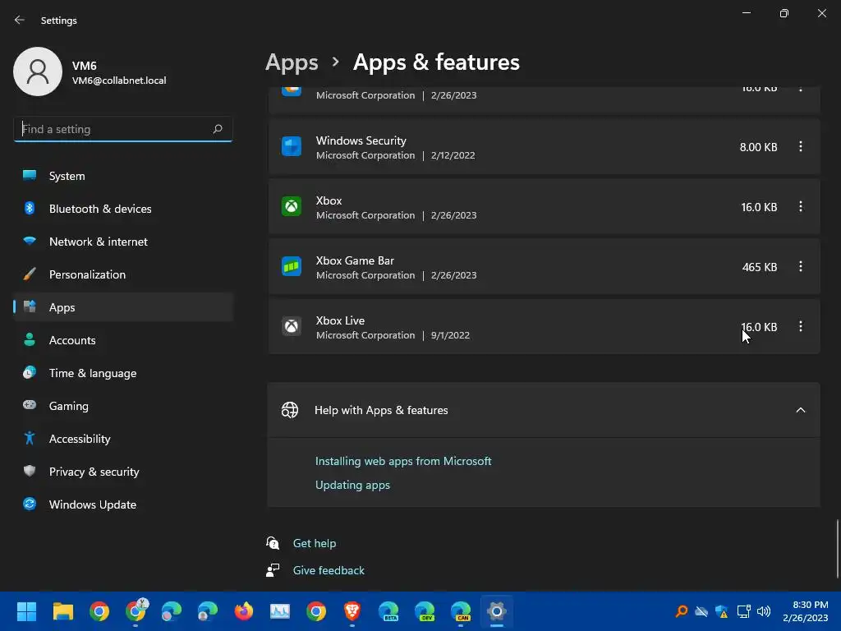This screenshot has width=841, height=631.
Task: Click the green Xbox app icon
Action: click(292, 206)
